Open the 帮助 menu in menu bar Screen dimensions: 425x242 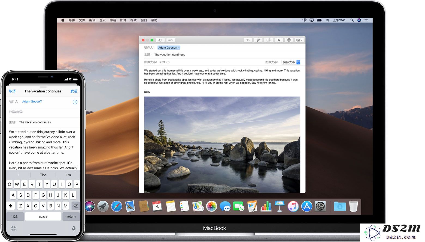[x=154, y=20]
